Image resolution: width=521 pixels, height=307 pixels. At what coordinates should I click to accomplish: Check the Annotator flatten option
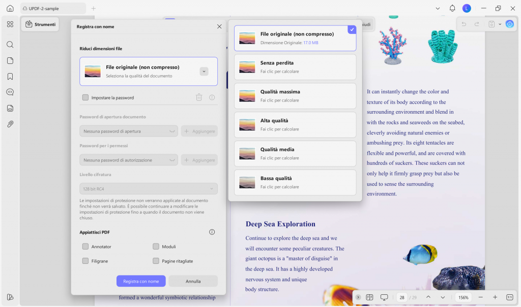85,246
